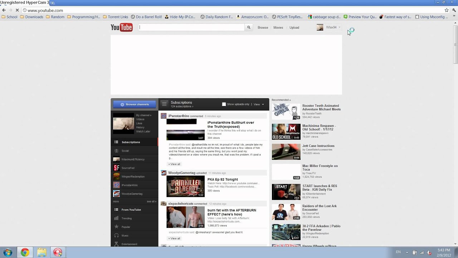Viewport: 458px width, 258px height.
Task: Click the Chrome taskbar icon
Action: point(25,253)
